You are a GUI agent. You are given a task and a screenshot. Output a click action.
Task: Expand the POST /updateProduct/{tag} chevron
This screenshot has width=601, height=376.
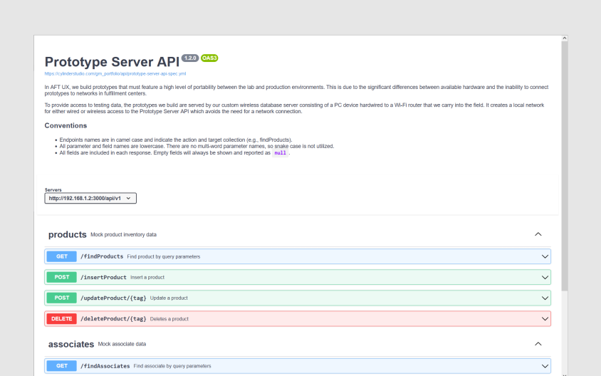point(545,298)
